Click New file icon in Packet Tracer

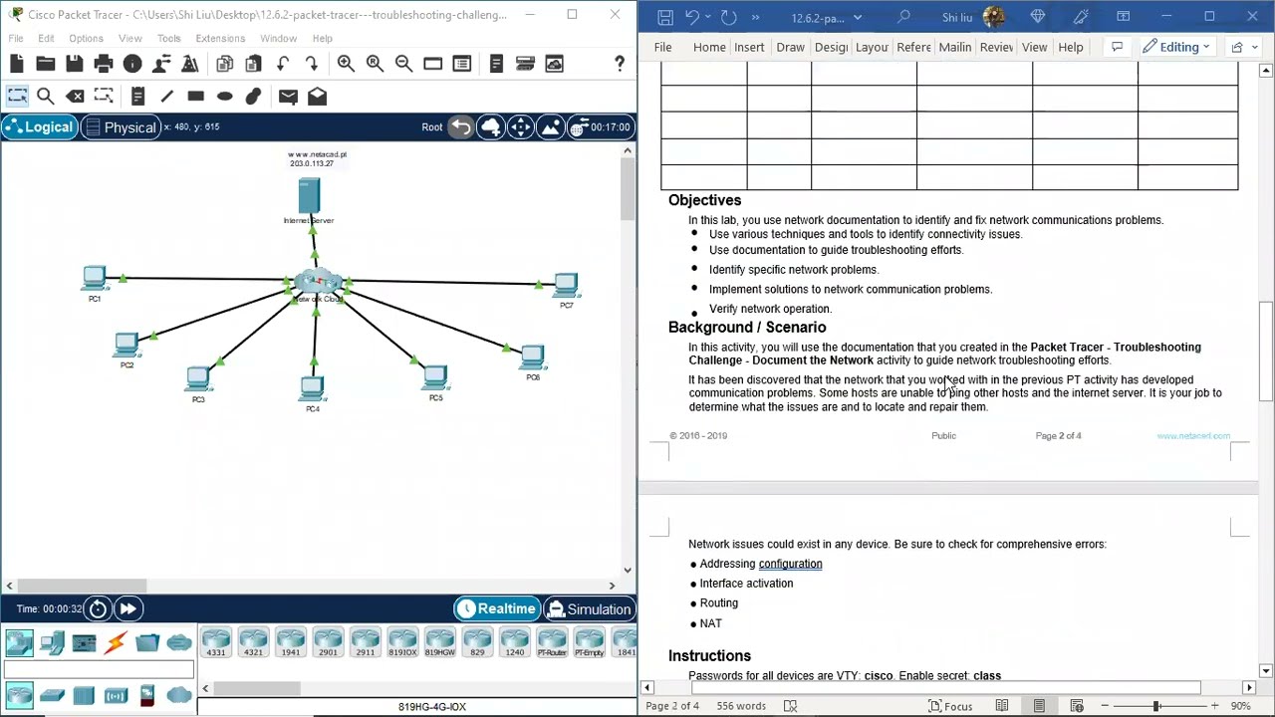pyautogui.click(x=17, y=64)
